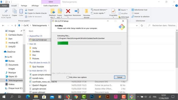
Task: Select Disque local (C:) in sidebar
Action: point(16,88)
